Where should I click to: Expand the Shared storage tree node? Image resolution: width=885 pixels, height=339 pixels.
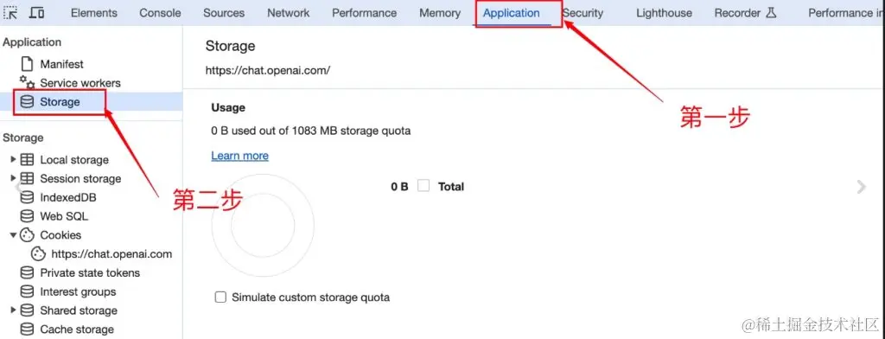[x=14, y=310]
